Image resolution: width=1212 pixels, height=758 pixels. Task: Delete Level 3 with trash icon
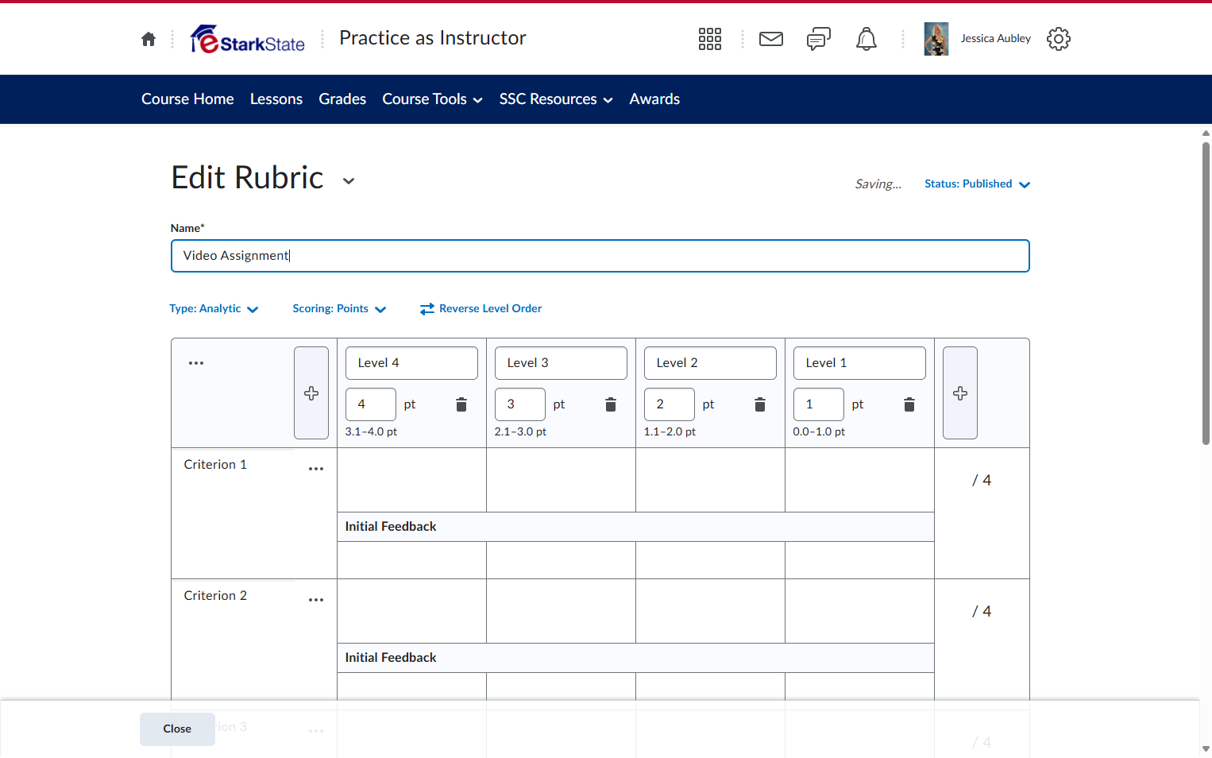[611, 404]
